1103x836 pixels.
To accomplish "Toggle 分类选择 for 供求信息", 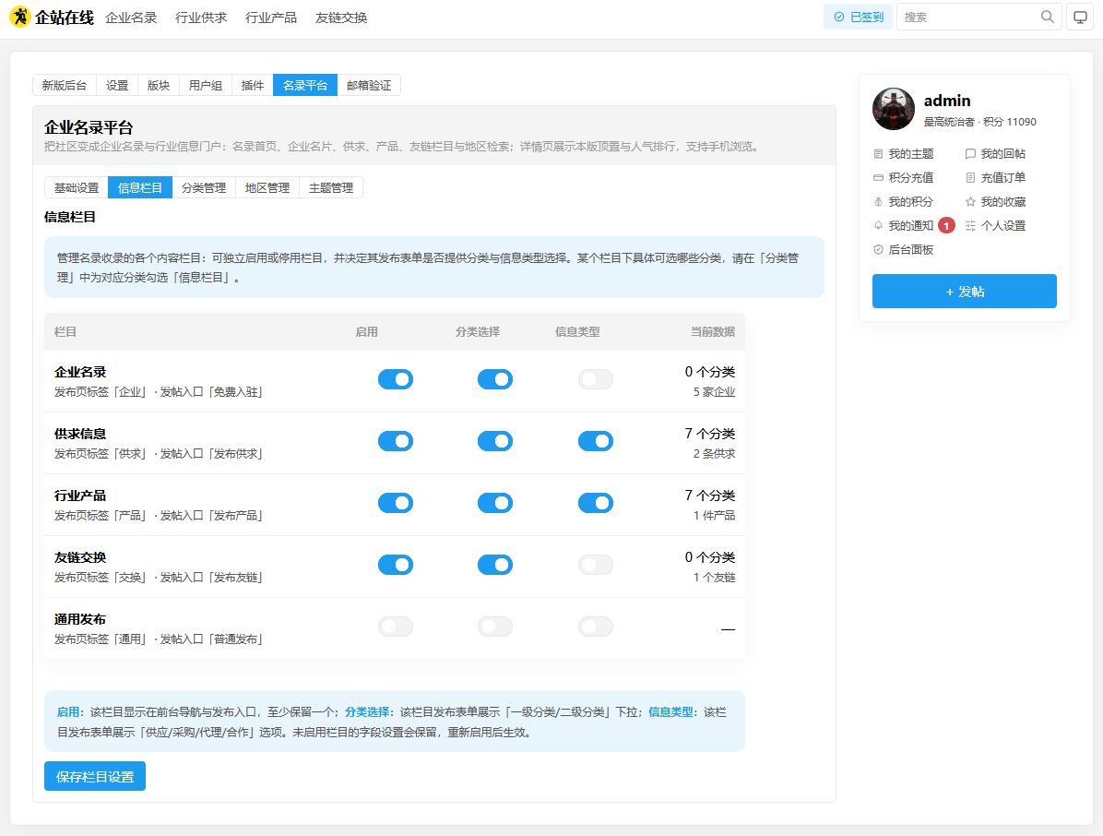I will 495,441.
